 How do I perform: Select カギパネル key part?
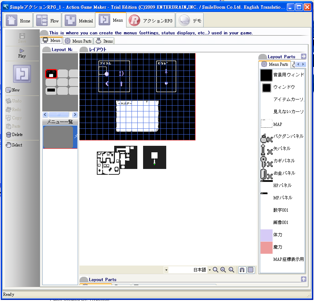(x=282, y=161)
